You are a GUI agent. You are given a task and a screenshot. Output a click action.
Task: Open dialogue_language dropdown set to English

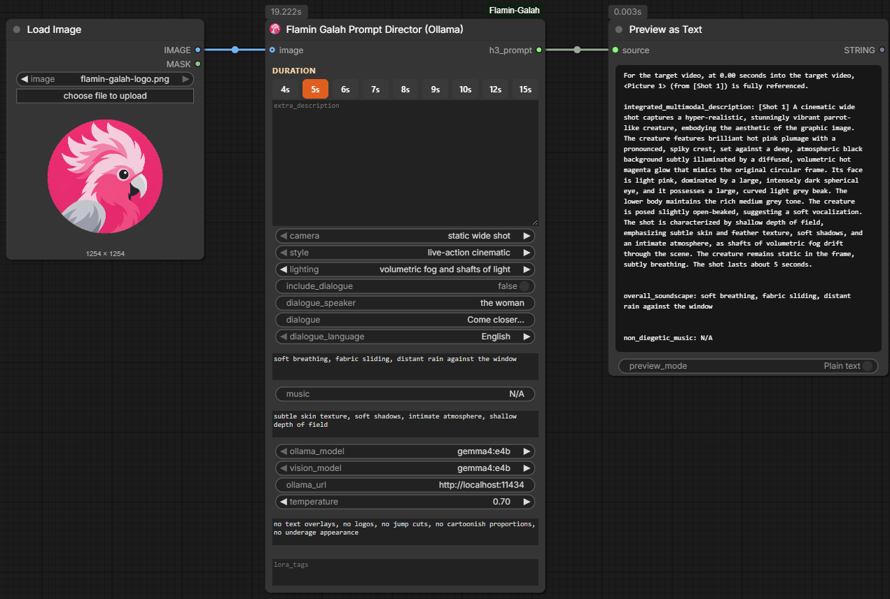coord(405,337)
